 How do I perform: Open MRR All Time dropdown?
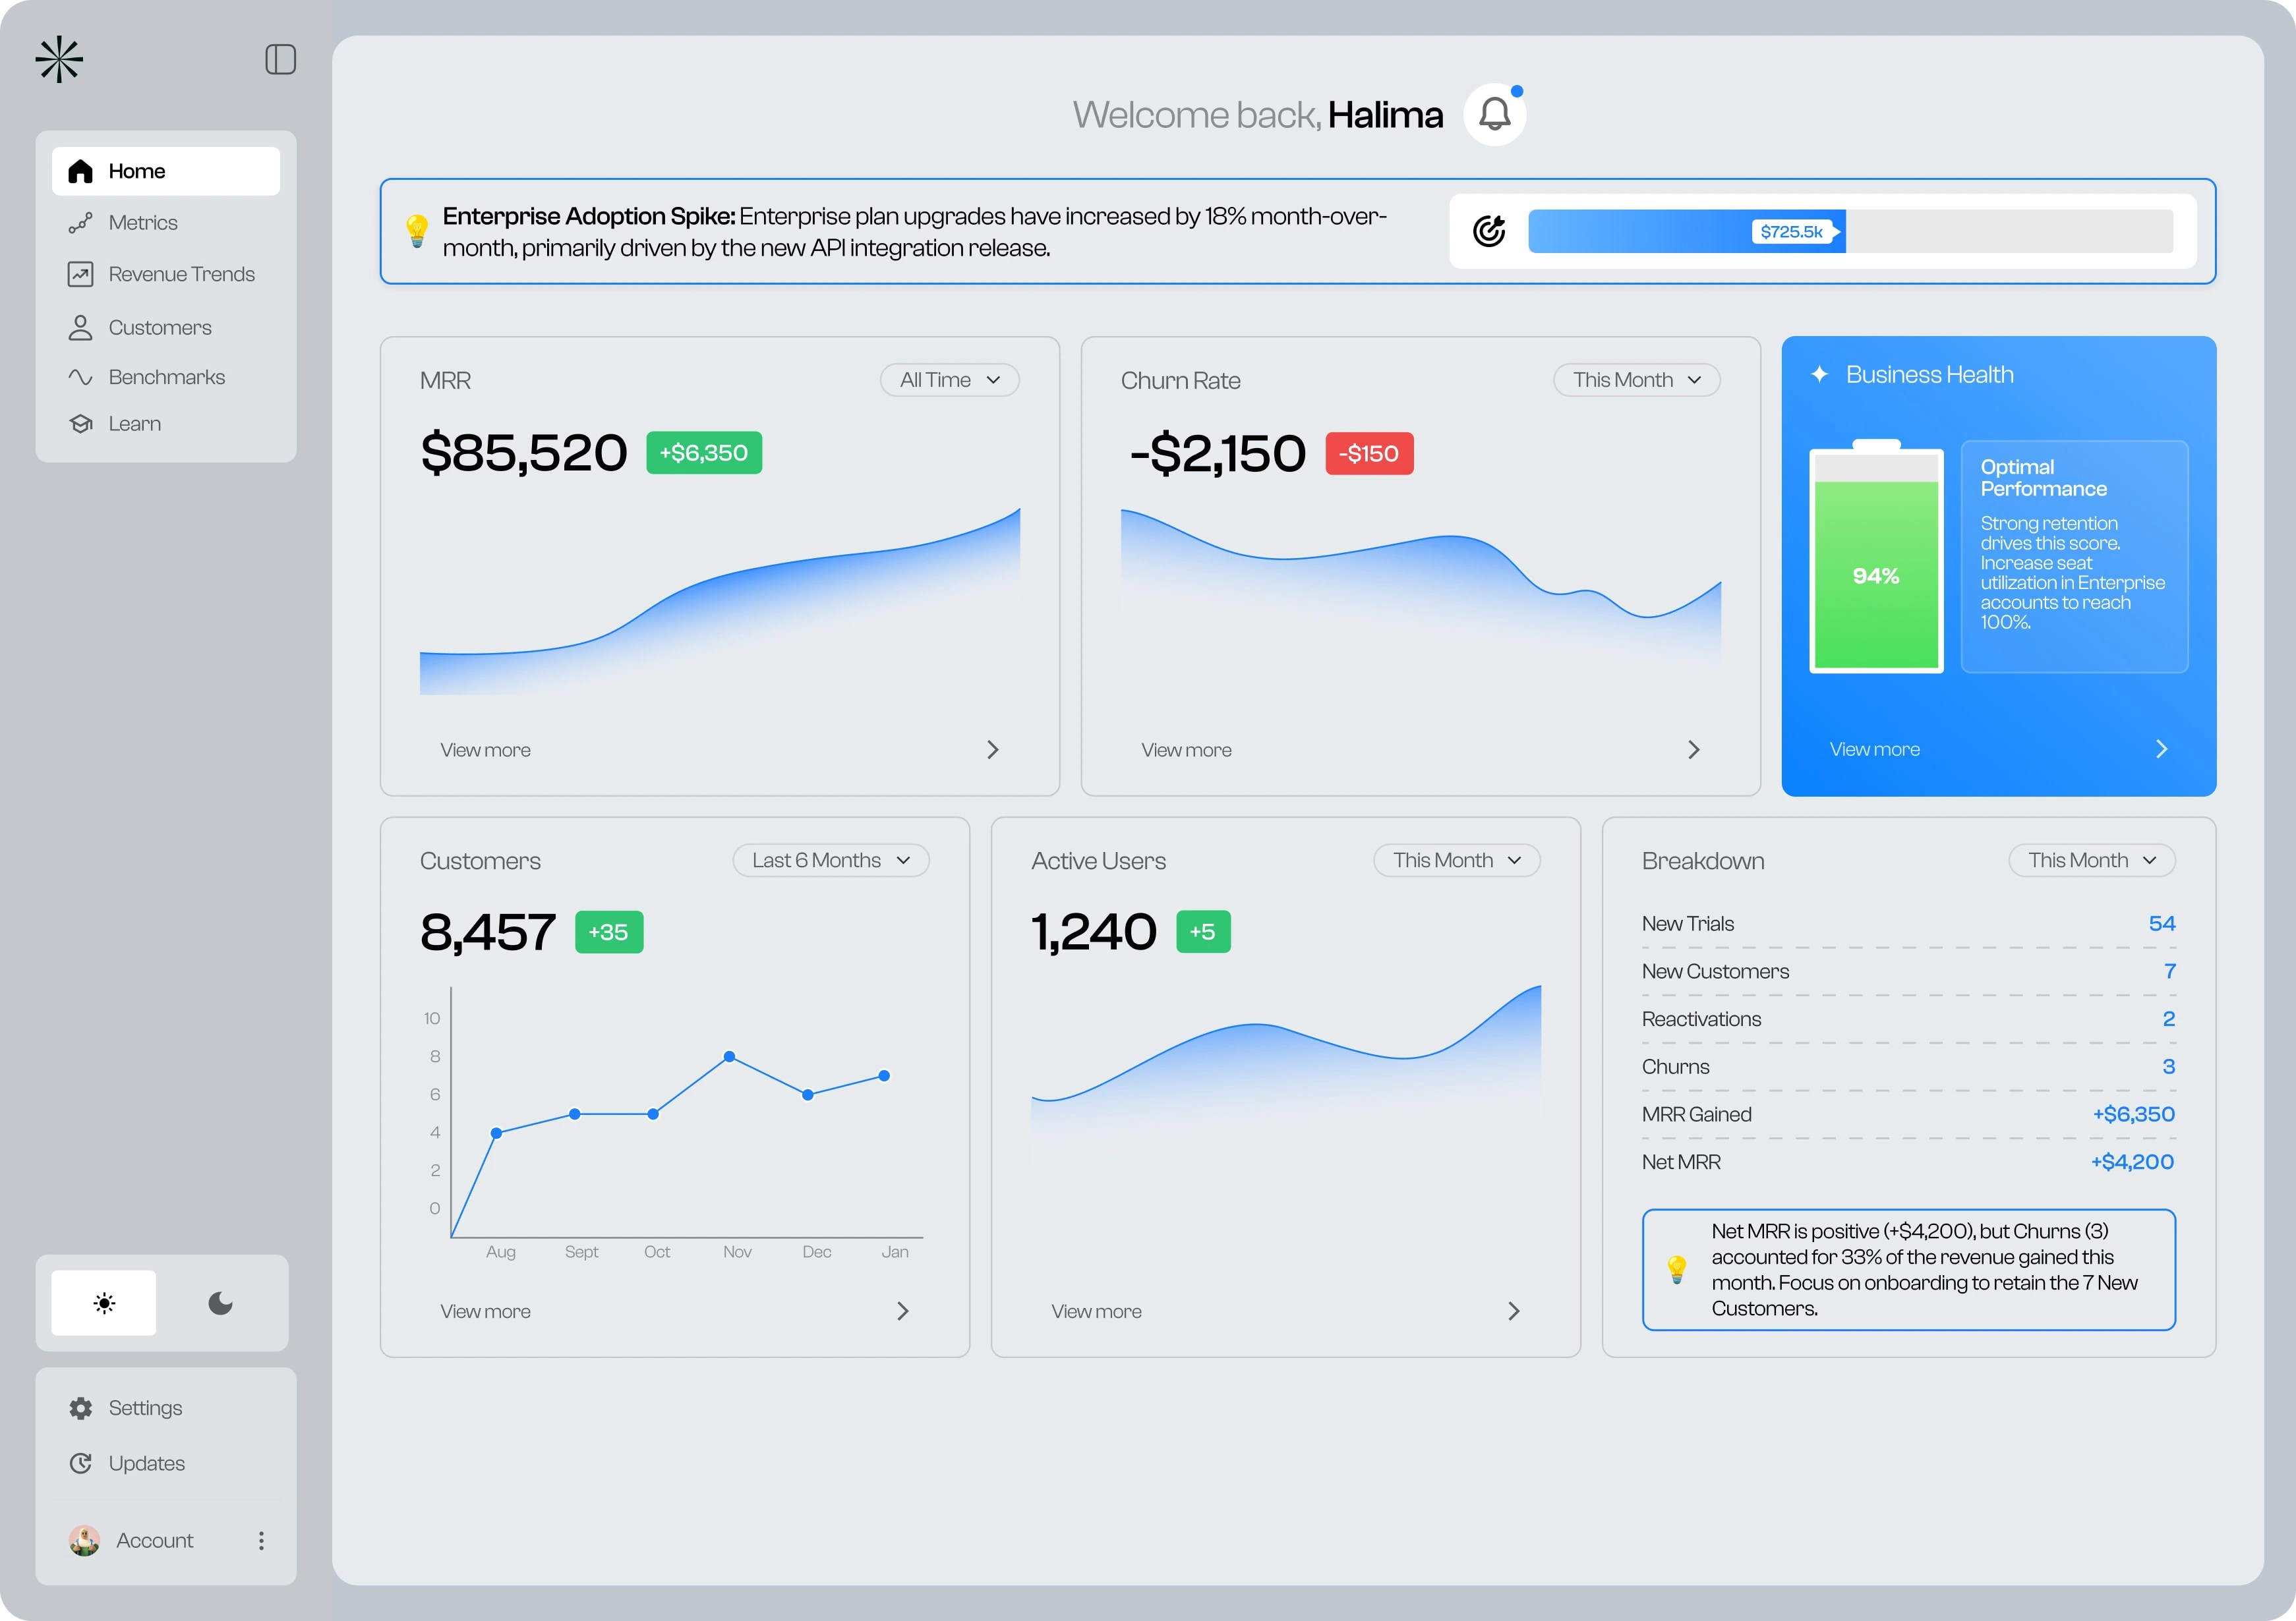click(949, 380)
